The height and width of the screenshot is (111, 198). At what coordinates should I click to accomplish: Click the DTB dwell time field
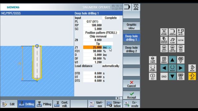click(x=93, y=73)
